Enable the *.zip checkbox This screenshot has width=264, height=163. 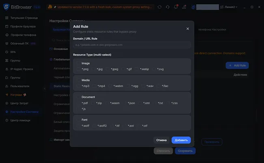click(93, 103)
